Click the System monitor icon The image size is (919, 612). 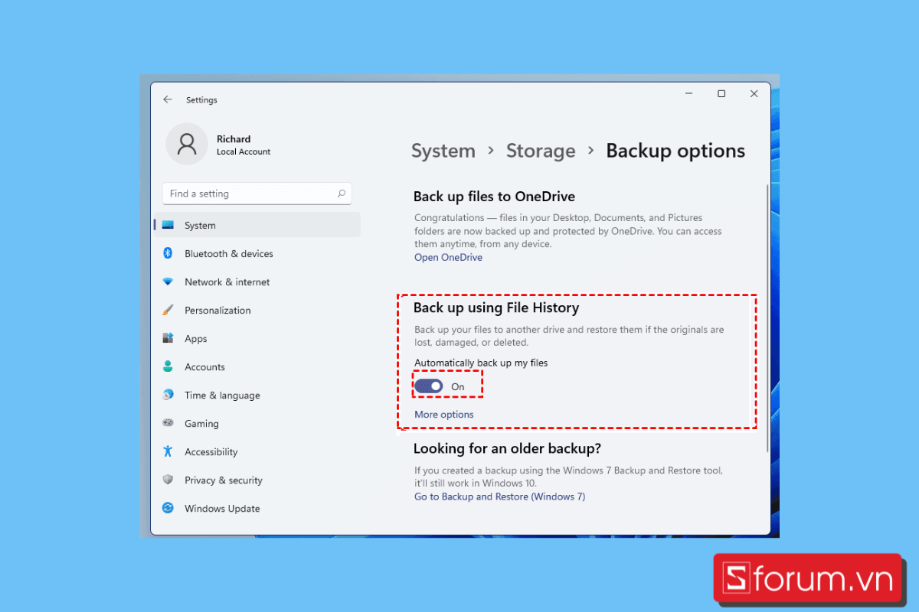(x=168, y=225)
